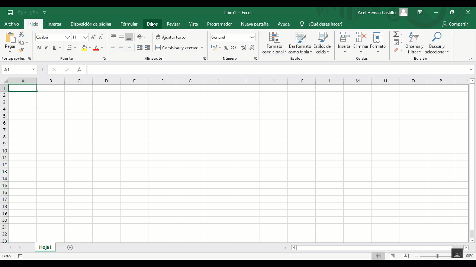Decrease decimal places in Número group

252,48
